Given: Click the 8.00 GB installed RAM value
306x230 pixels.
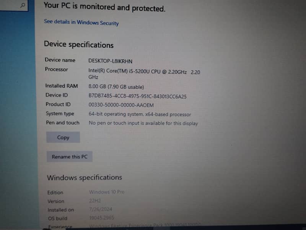Looking at the screenshot, I should [x=116, y=87].
